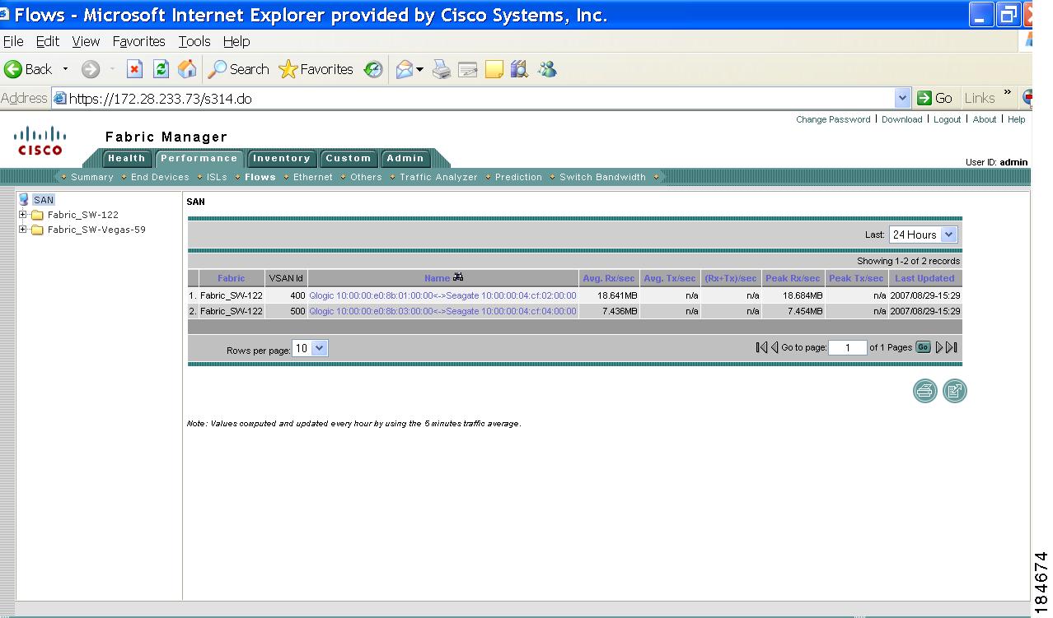This screenshot has width=1053, height=618.
Task: Click the Edit page toolbar icon
Action: 468,70
